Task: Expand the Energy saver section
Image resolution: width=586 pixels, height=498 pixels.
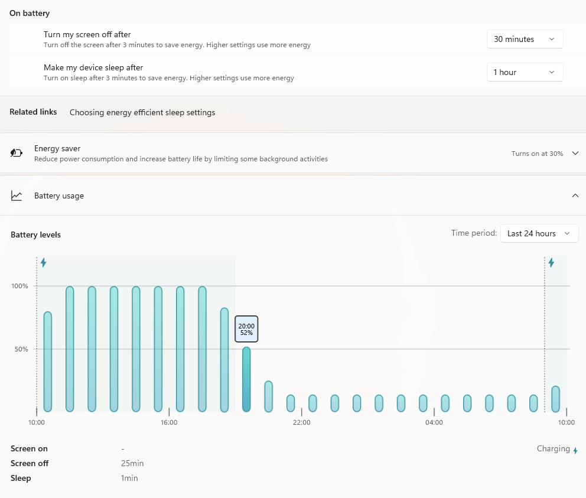Action: coord(575,153)
